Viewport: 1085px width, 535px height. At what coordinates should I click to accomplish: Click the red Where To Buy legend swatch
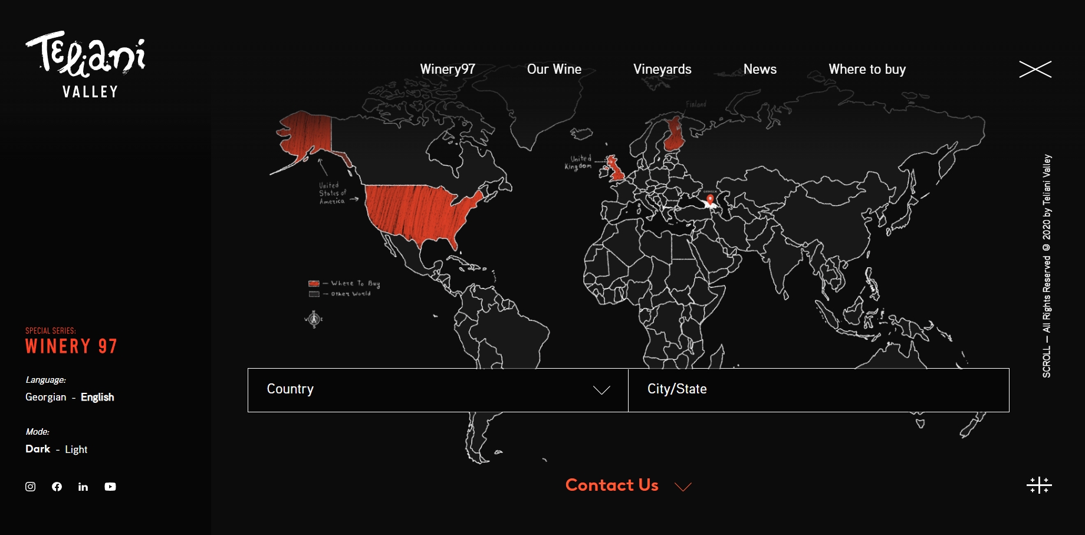click(314, 284)
